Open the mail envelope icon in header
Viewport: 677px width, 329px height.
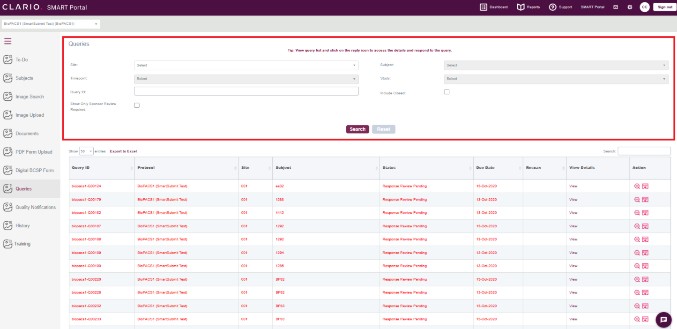point(616,7)
